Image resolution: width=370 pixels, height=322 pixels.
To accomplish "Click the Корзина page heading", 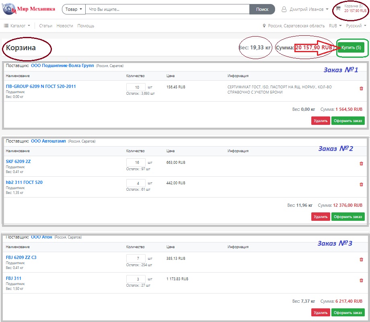I will 21,48.
